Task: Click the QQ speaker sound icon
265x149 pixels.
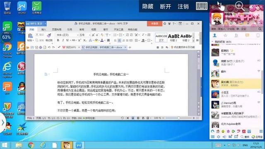Action: [224, 137]
